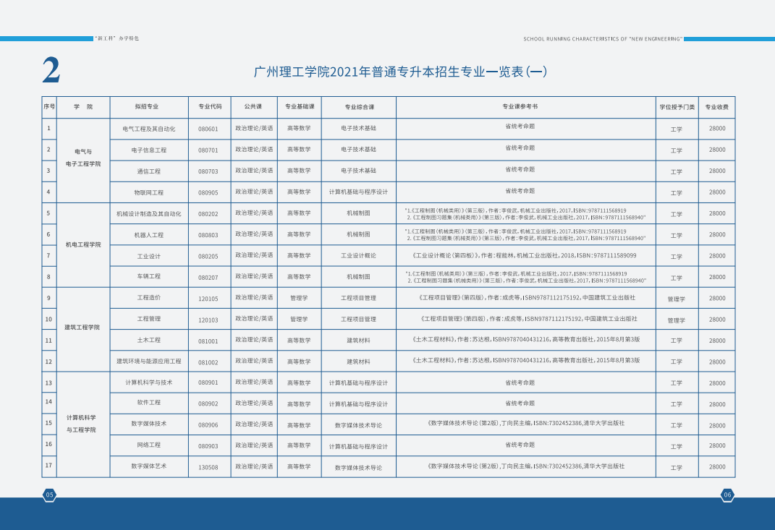Click major code 080207
775x530 pixels.
tap(208, 278)
